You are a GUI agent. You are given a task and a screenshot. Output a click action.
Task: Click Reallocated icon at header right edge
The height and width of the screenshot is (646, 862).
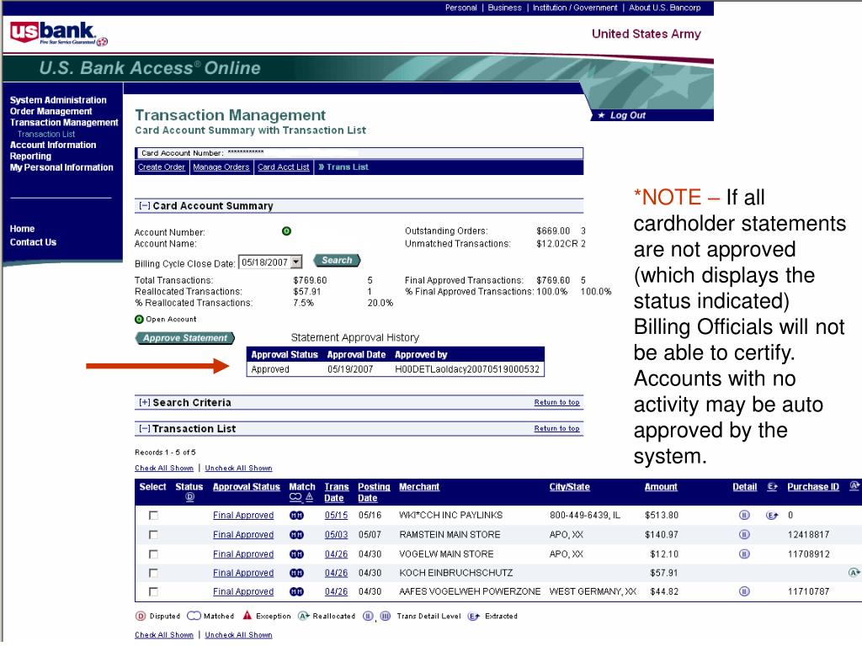[854, 486]
